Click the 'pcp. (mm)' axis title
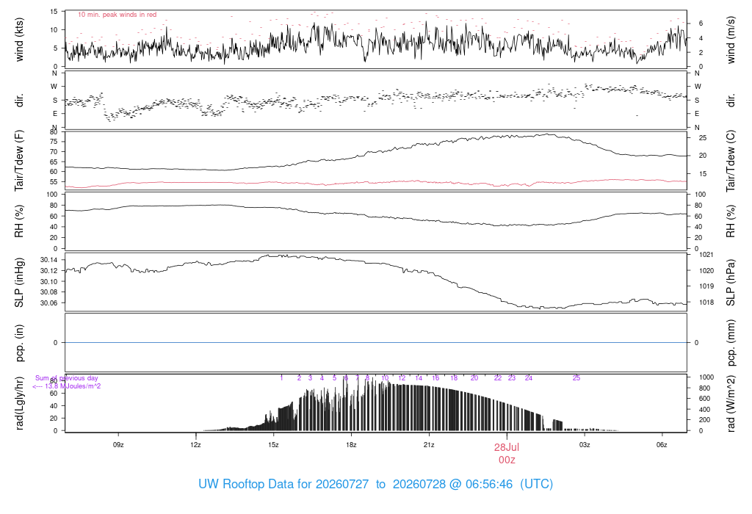 point(731,343)
